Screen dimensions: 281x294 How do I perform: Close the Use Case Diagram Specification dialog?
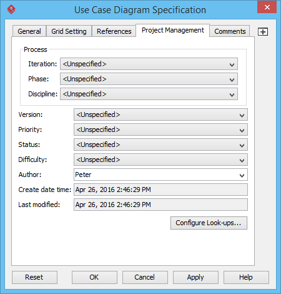pyautogui.click(x=267, y=8)
